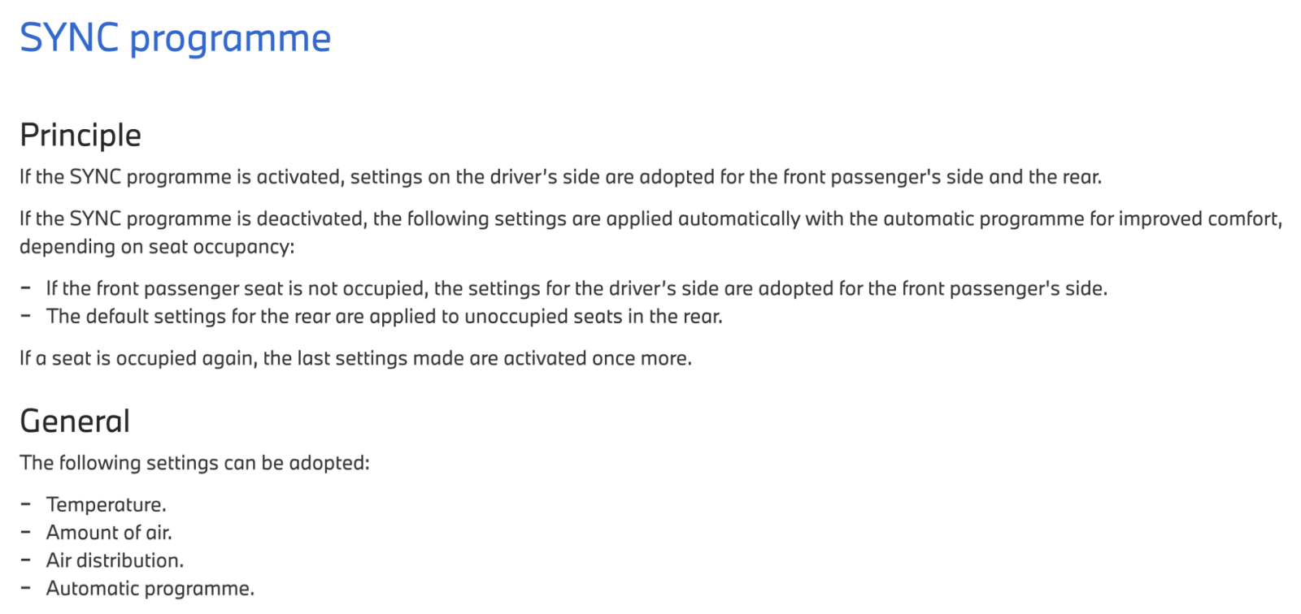Select the bullet about default rear settings

(x=384, y=316)
